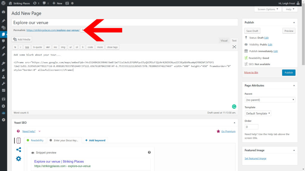
Task: Collapse the admin menu with arrow icon
Action: [4, 120]
